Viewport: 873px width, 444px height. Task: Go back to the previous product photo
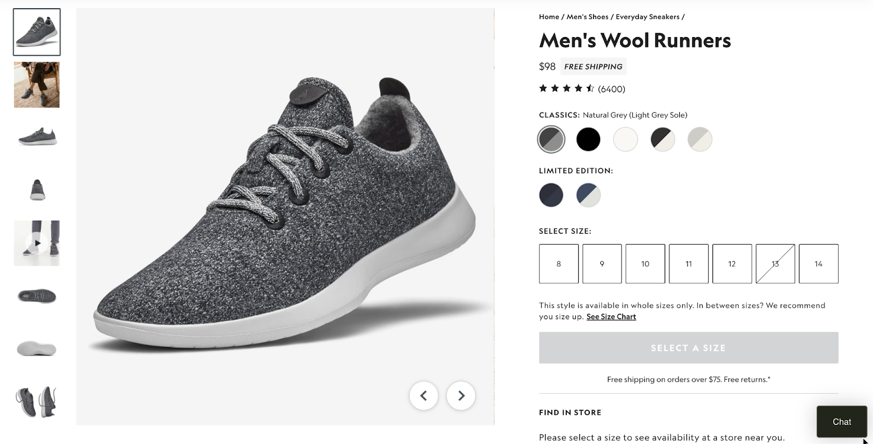coord(424,396)
